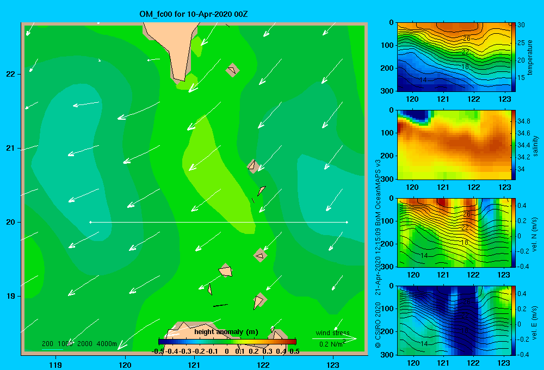Click longitude label '123' on main map axis

click(333, 365)
